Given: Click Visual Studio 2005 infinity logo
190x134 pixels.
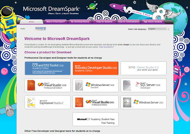Looking at the screenshot, I should click(x=89, y=102).
